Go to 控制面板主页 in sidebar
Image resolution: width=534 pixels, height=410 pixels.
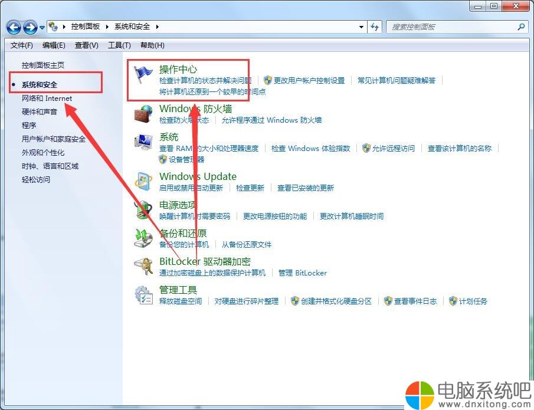tap(43, 65)
